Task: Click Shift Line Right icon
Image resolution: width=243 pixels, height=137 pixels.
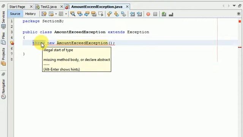Action: 139,14
